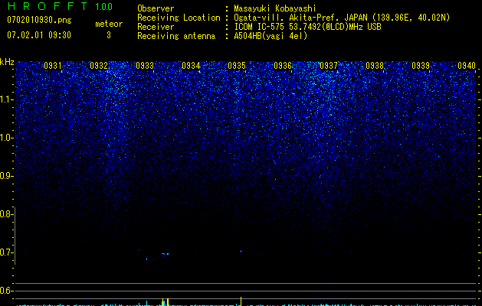Click the 0.9 kHz axis label
Screen dimensions: 482x306
click(6, 176)
